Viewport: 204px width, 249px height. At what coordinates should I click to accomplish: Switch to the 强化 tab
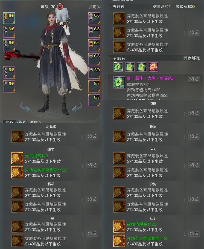click(21, 122)
